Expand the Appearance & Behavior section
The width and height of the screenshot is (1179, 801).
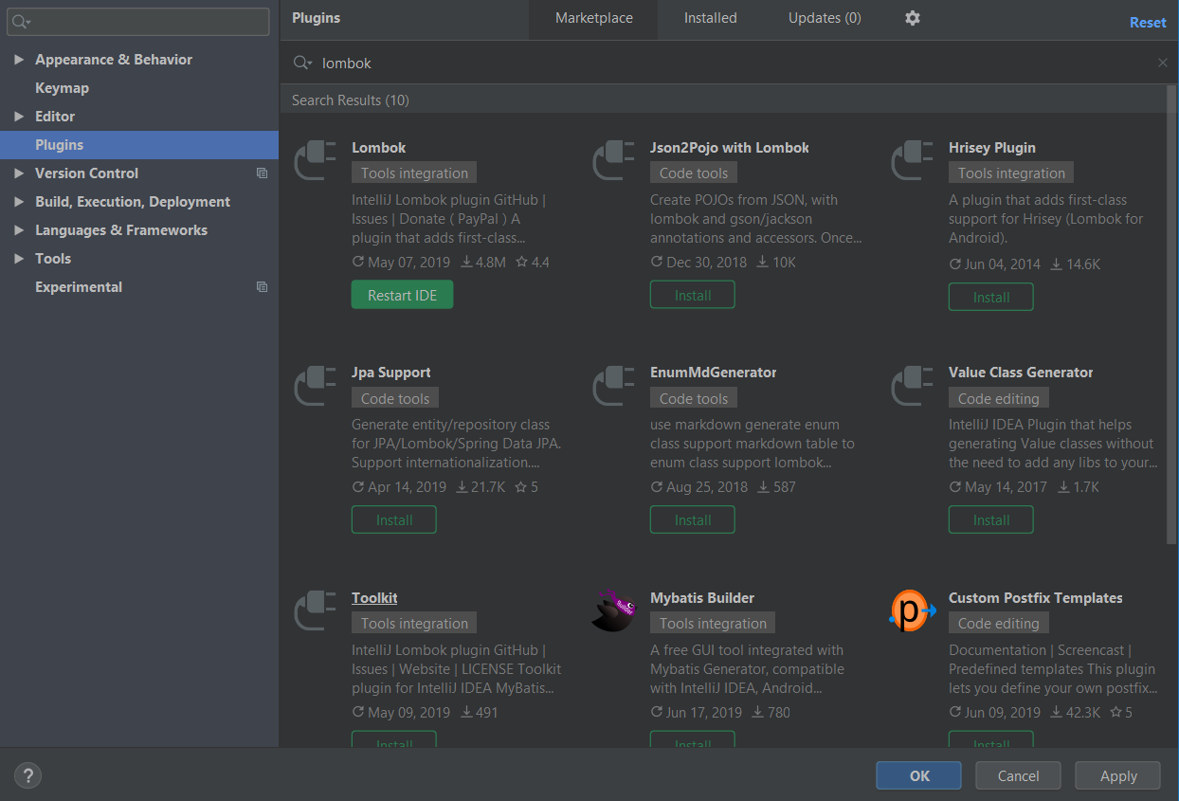pos(19,60)
